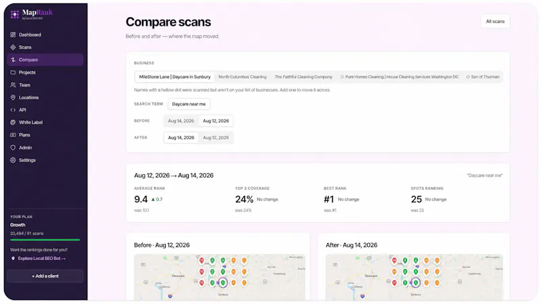Set Before date to Aug 12, 2026
Screen dimensions: 541x304
click(x=216, y=121)
